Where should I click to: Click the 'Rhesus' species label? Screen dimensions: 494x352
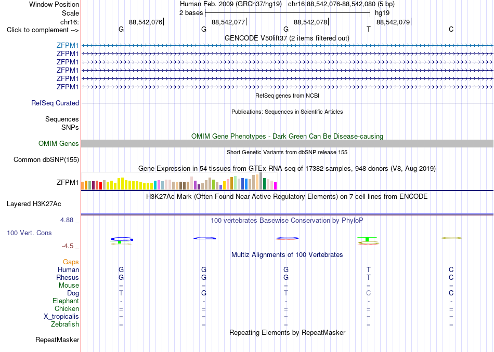pos(68,277)
